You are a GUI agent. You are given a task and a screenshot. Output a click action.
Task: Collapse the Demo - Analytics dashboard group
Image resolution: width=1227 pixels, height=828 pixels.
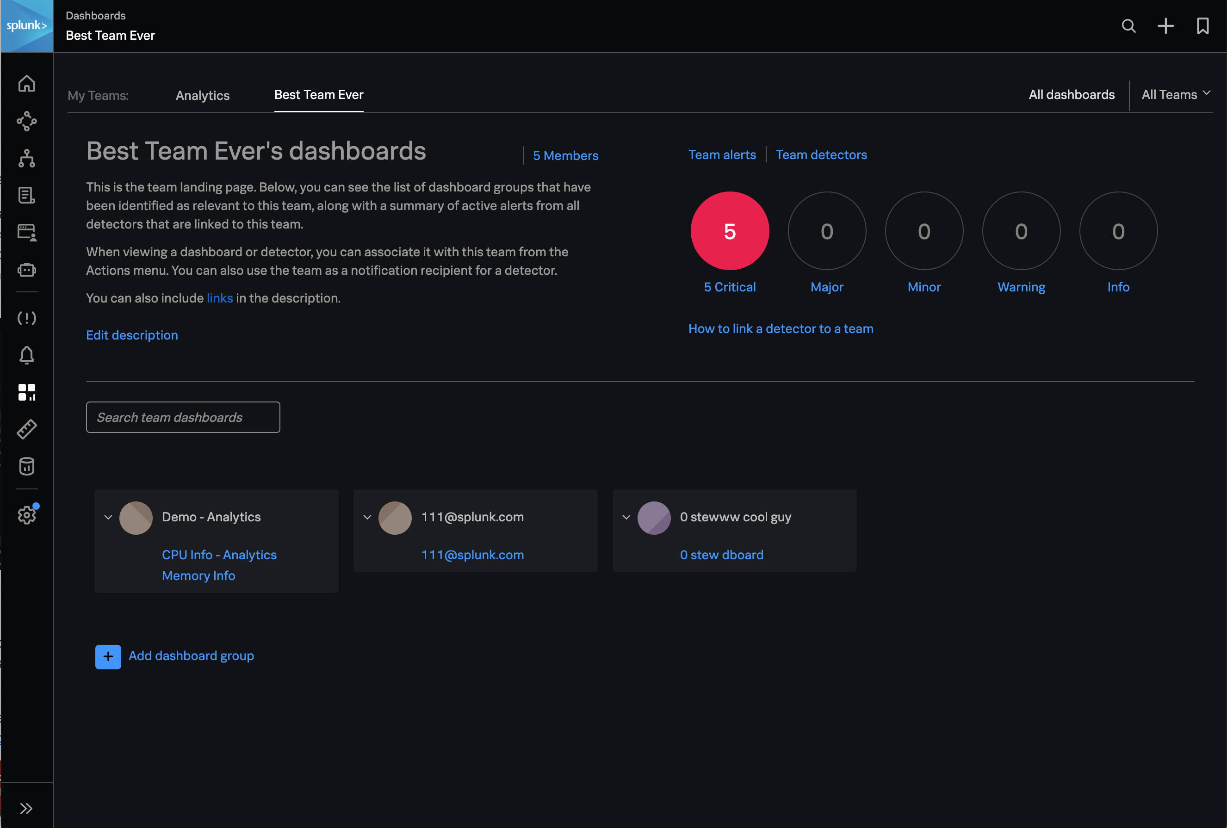click(108, 517)
